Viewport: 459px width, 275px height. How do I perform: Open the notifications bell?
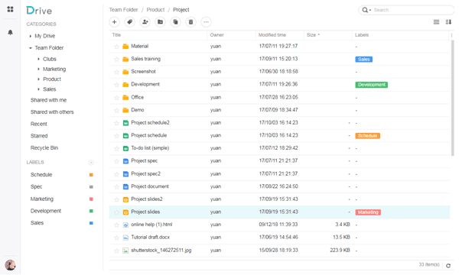[10, 32]
